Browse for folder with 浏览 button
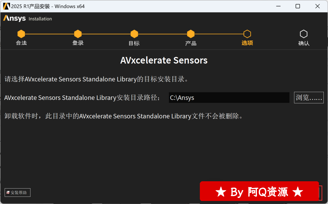 309,98
